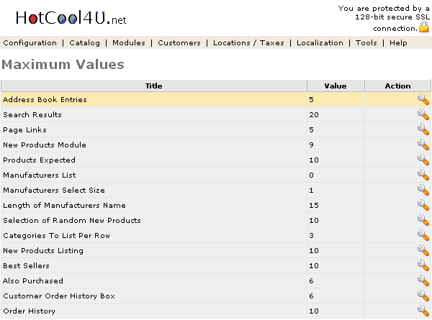Click edit icon for Best Sellers row
The image size is (432, 320).
point(423,266)
